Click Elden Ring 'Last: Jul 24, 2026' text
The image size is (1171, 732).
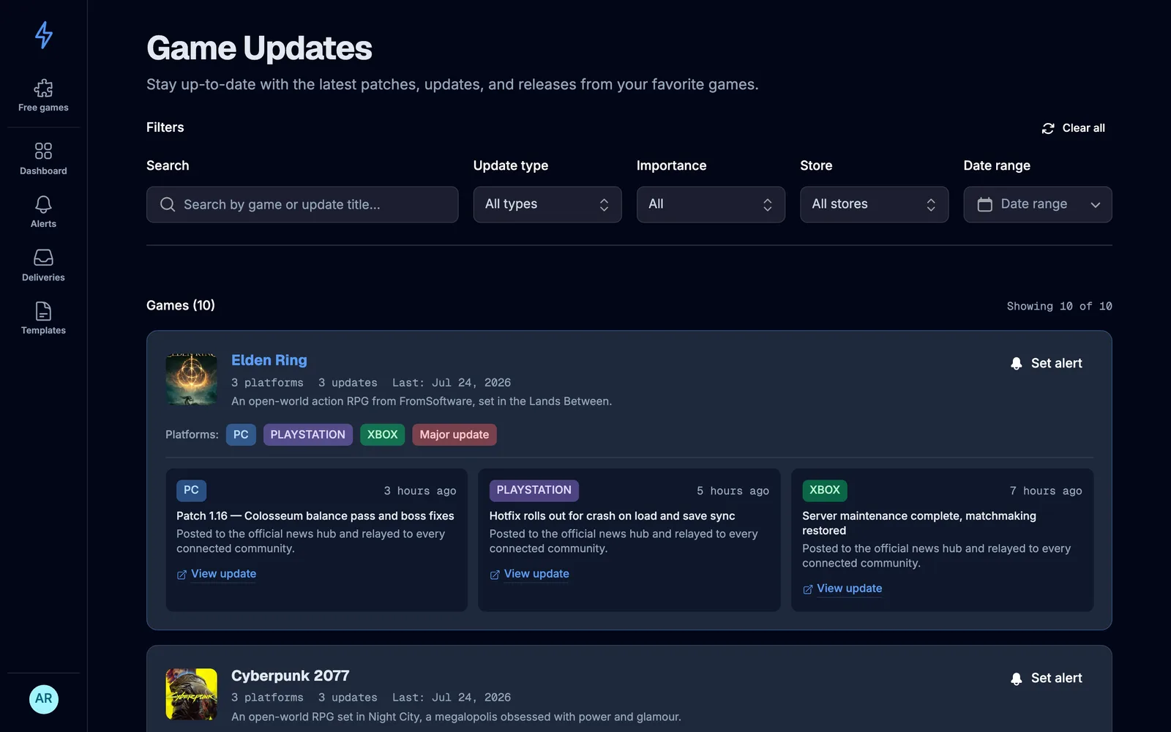[x=452, y=383]
